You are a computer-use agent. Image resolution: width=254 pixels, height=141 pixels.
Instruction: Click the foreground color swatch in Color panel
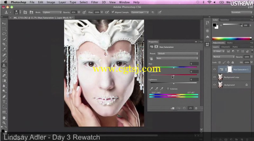tap(215, 25)
